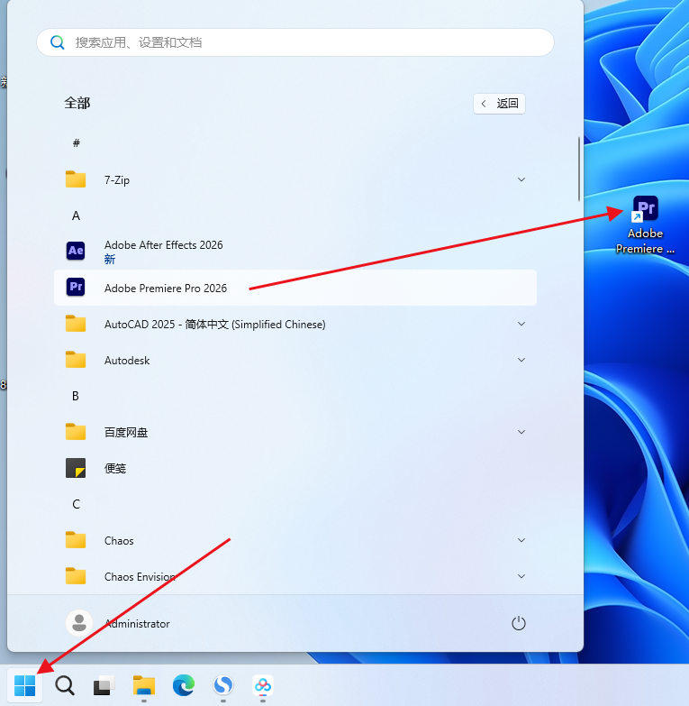Focus the 搜索应用、设置和文档 search field
Image resolution: width=689 pixels, height=706 pixels.
click(x=295, y=42)
